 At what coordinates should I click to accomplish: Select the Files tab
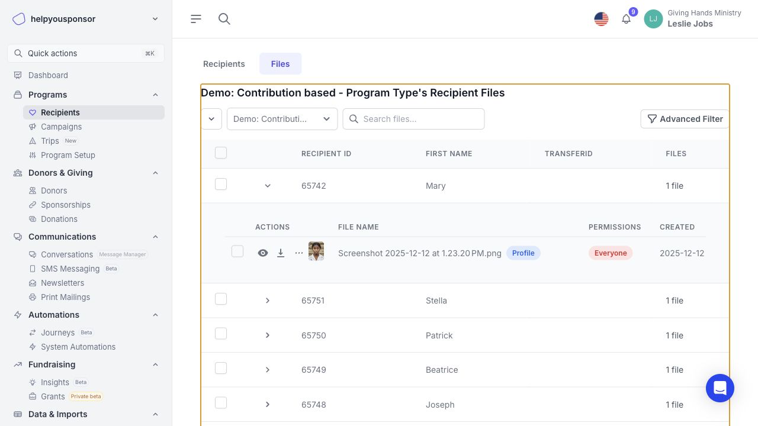(x=280, y=64)
